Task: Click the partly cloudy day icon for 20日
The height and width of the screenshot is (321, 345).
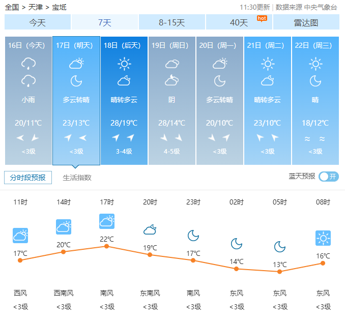Action: [220, 64]
